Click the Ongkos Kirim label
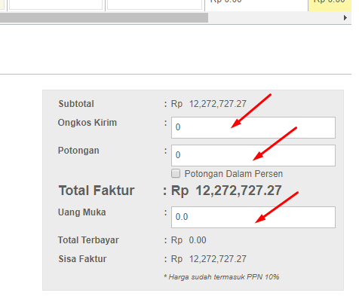The height and width of the screenshot is (302, 359). tap(87, 123)
